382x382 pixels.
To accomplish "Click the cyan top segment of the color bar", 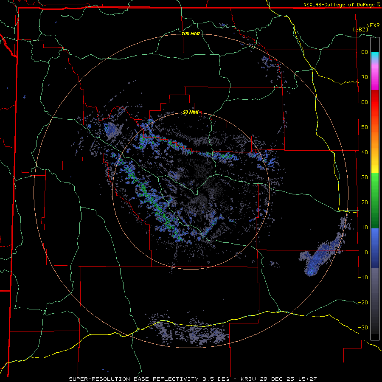I will (375, 56).
